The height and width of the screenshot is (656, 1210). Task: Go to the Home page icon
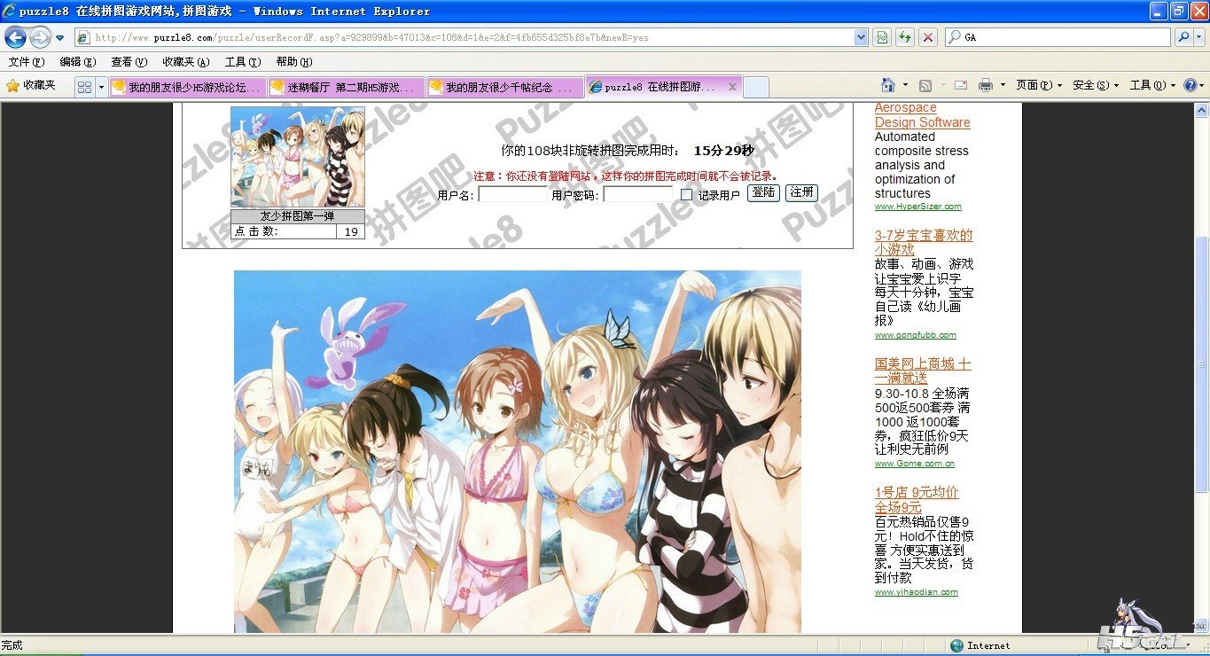click(888, 85)
